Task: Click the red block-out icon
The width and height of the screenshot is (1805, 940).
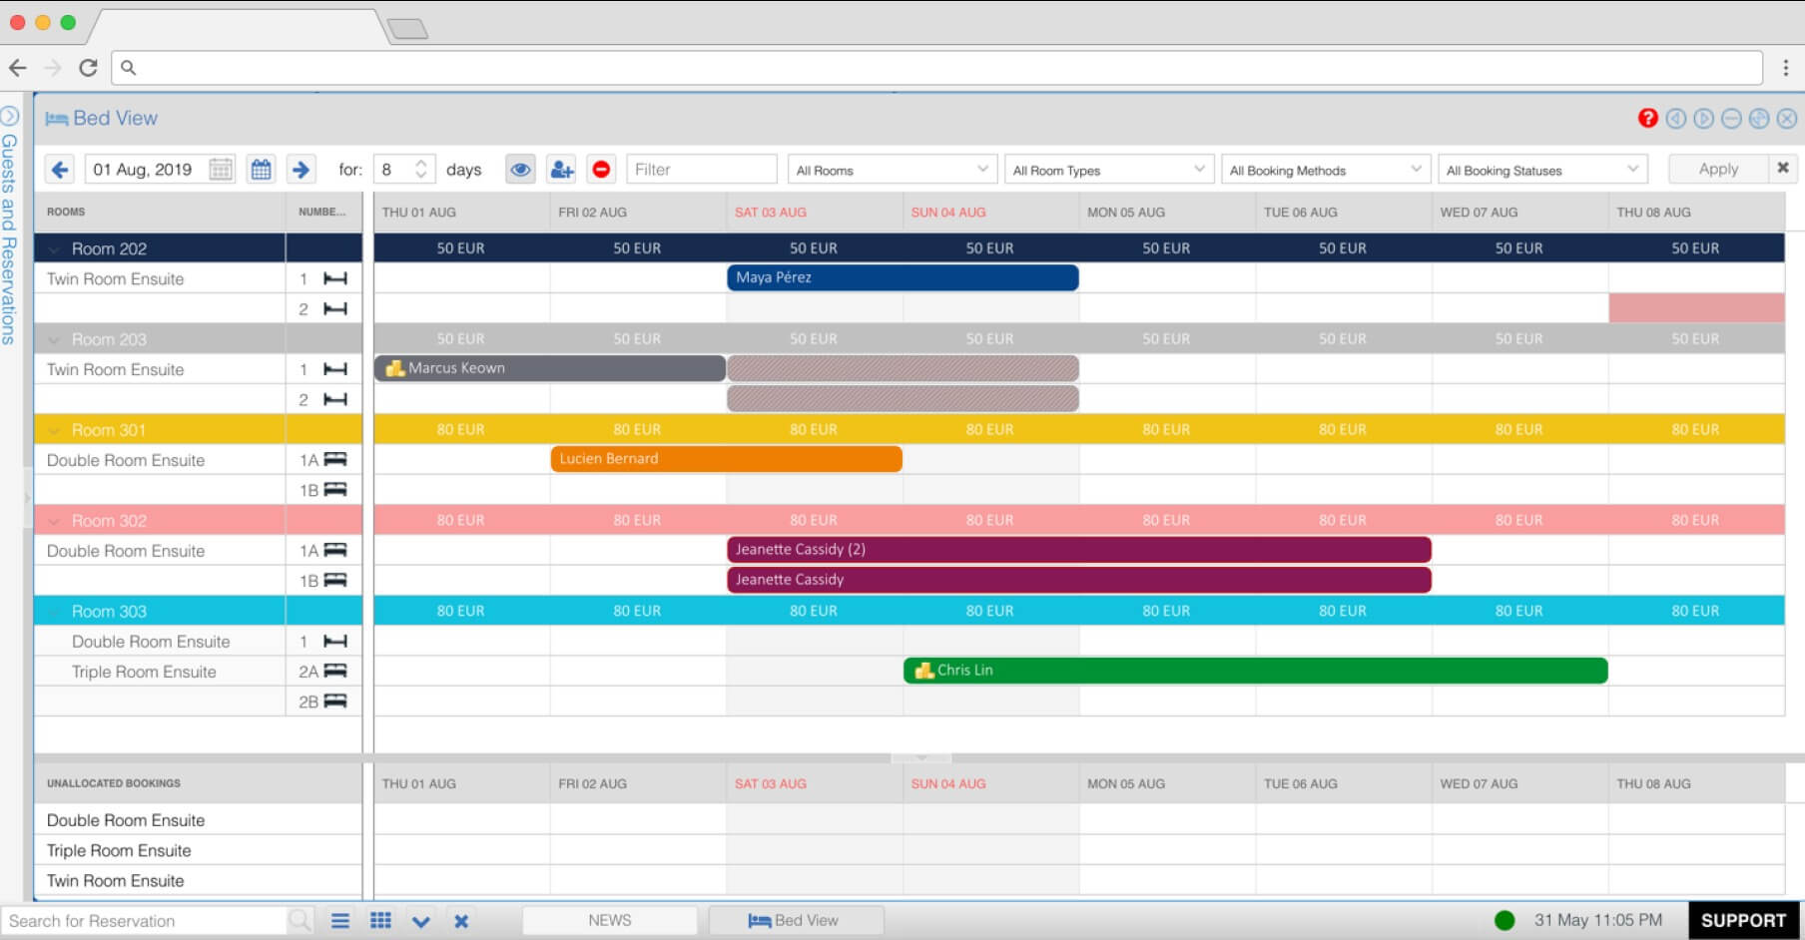Action: click(601, 170)
